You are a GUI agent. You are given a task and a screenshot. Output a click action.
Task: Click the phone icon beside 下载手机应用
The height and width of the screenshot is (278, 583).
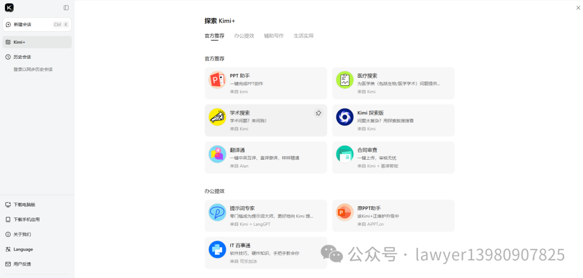click(8, 219)
